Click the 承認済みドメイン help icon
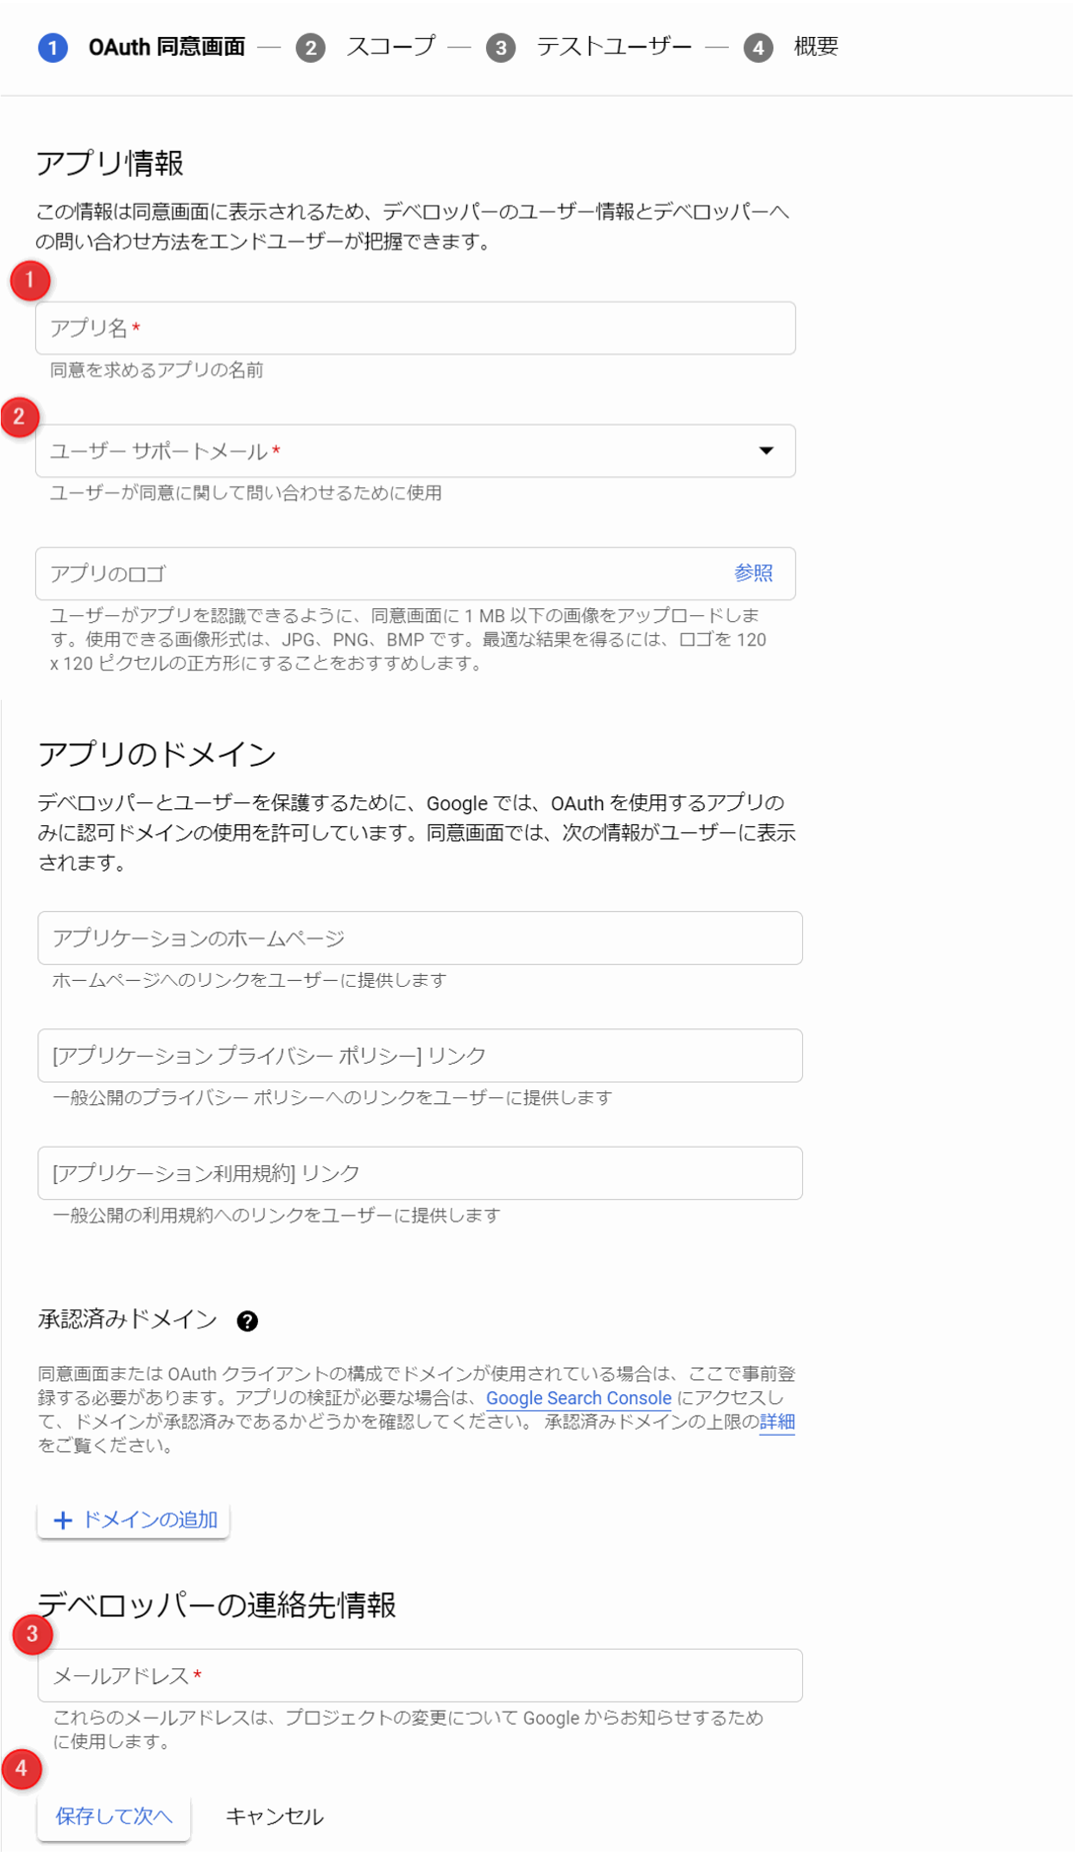1076x1853 pixels. tap(247, 1321)
